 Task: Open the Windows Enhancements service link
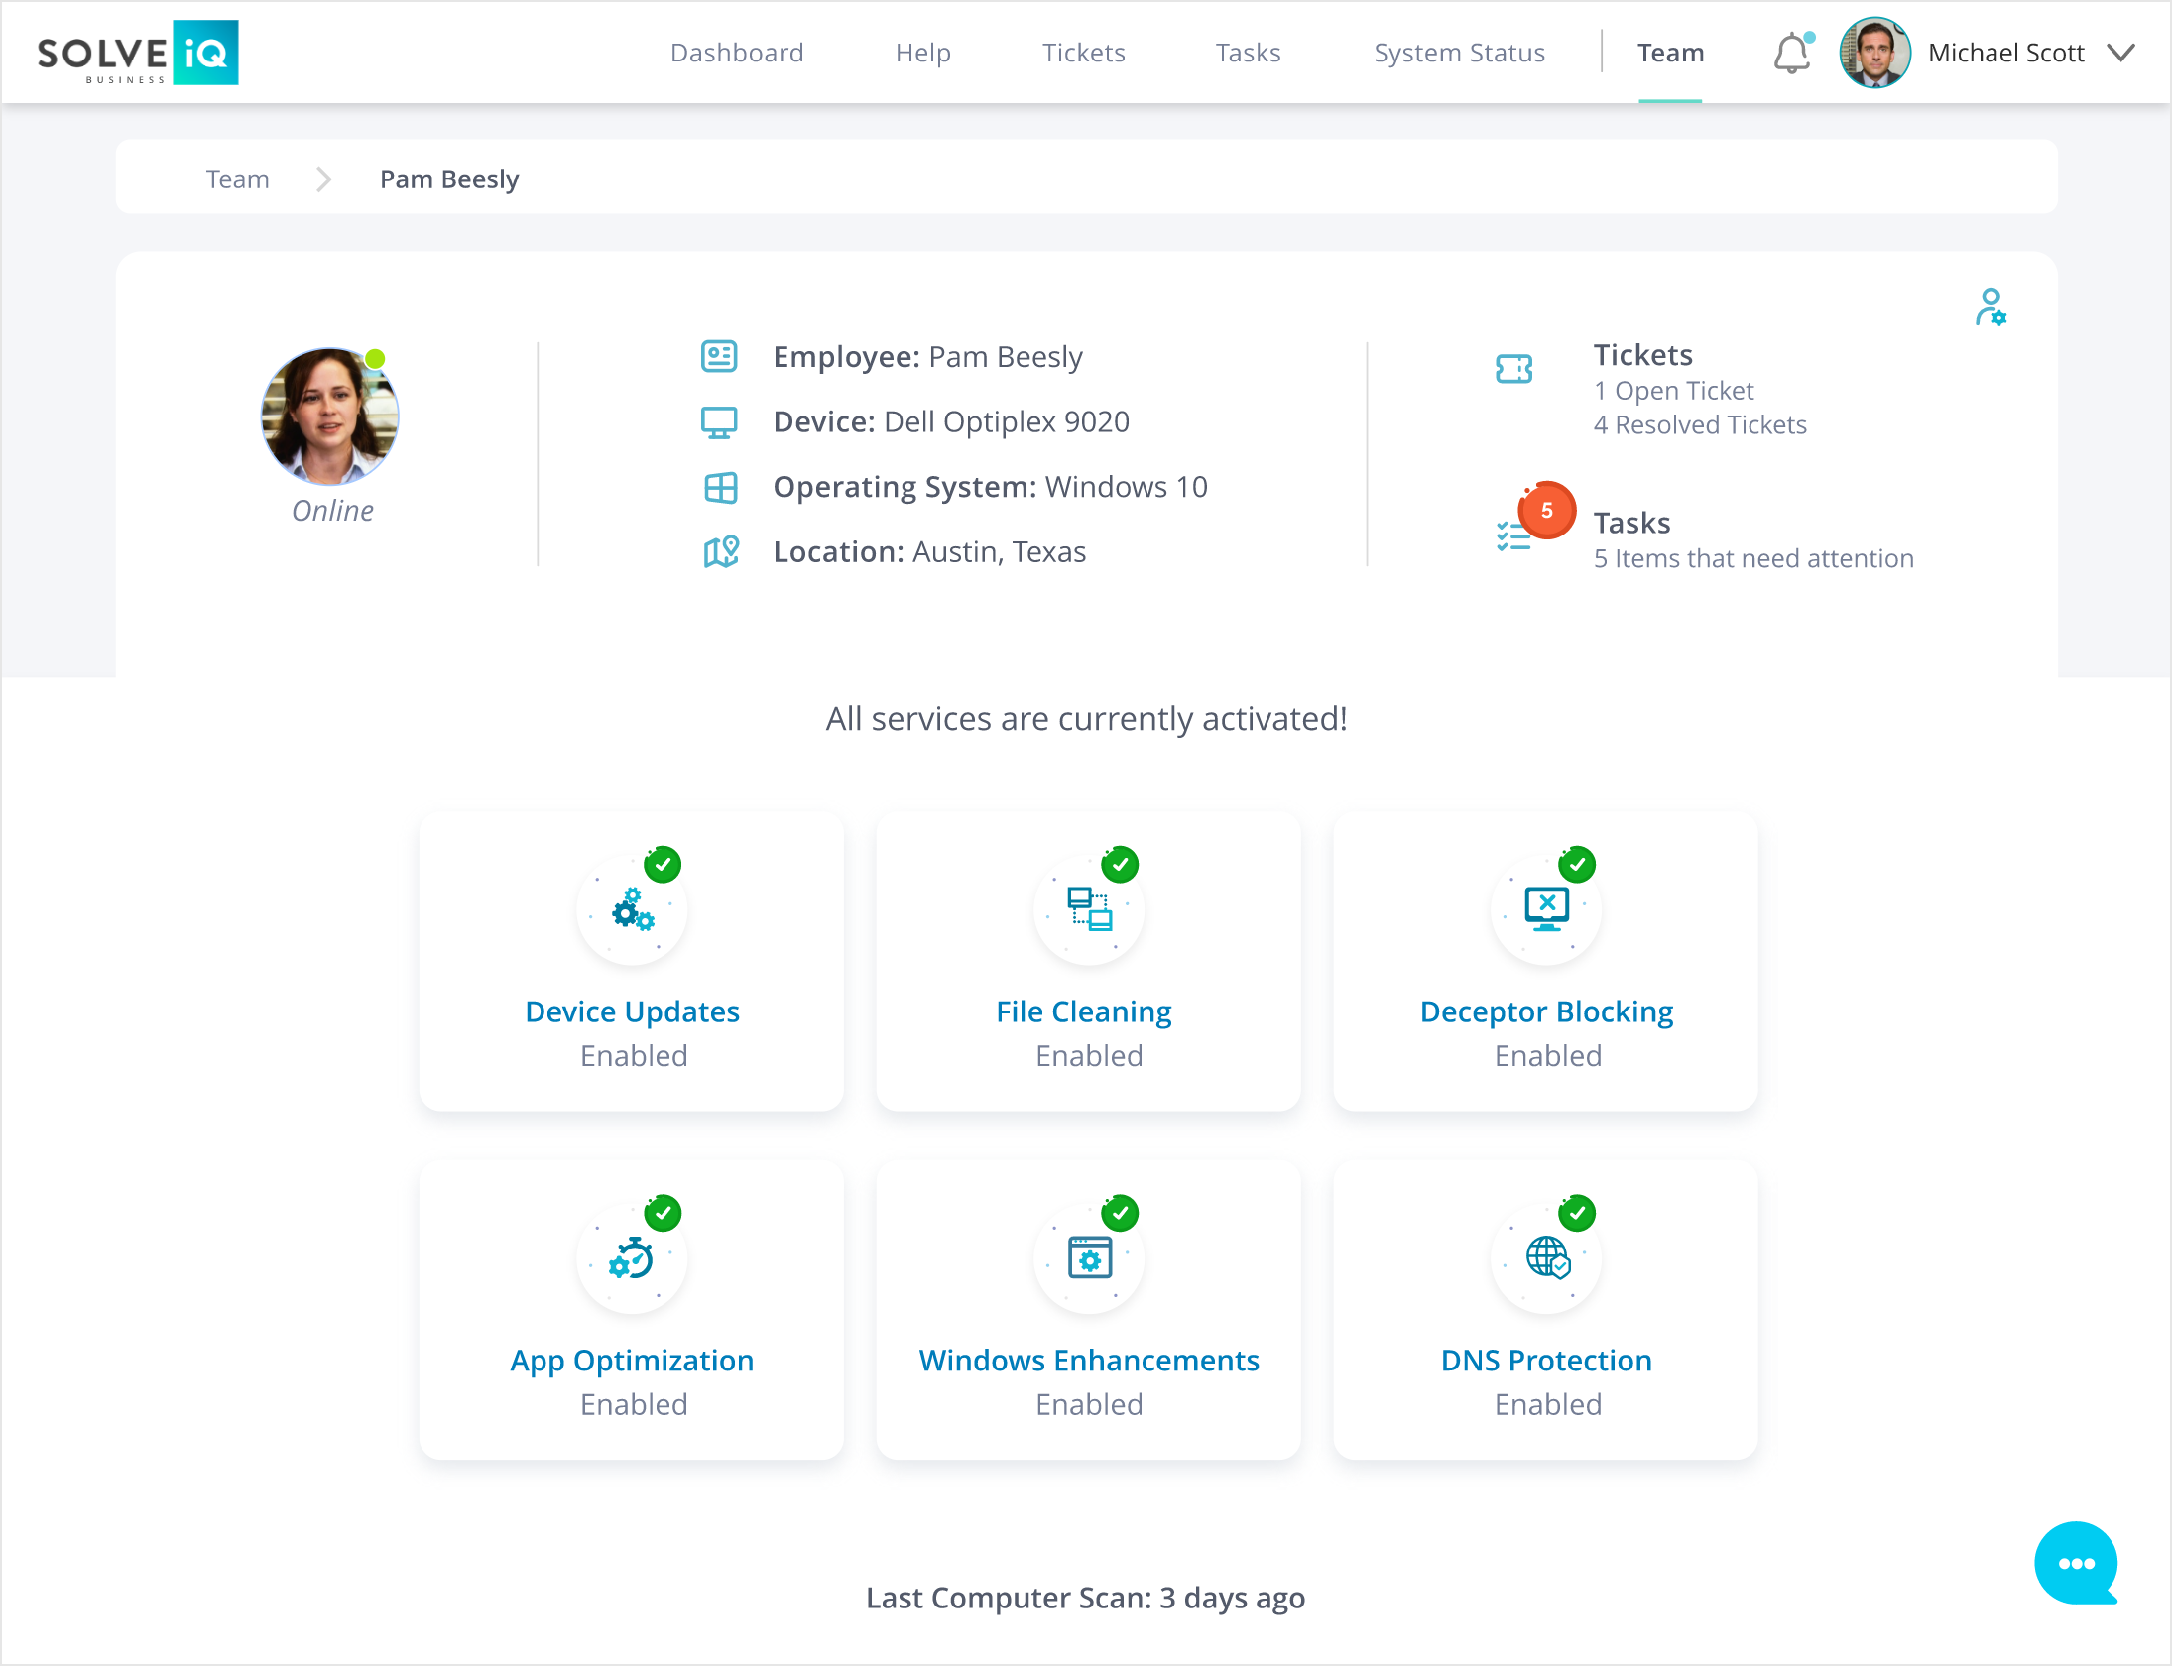(x=1089, y=1360)
